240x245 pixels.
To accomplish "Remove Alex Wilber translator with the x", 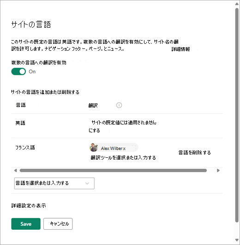I will 124,149.
